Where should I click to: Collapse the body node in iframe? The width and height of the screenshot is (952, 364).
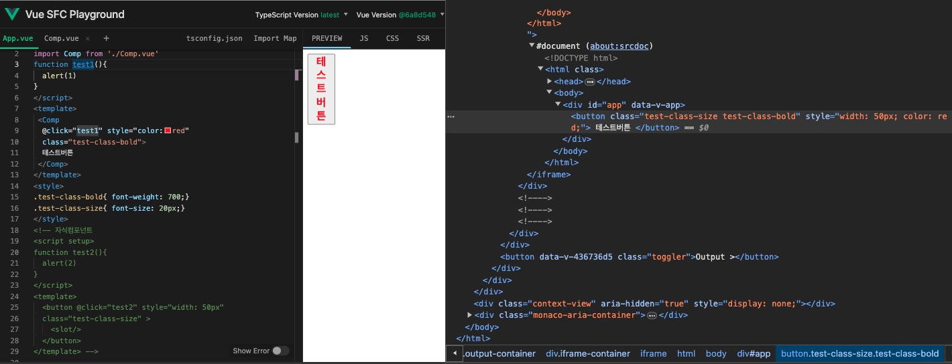click(x=550, y=93)
